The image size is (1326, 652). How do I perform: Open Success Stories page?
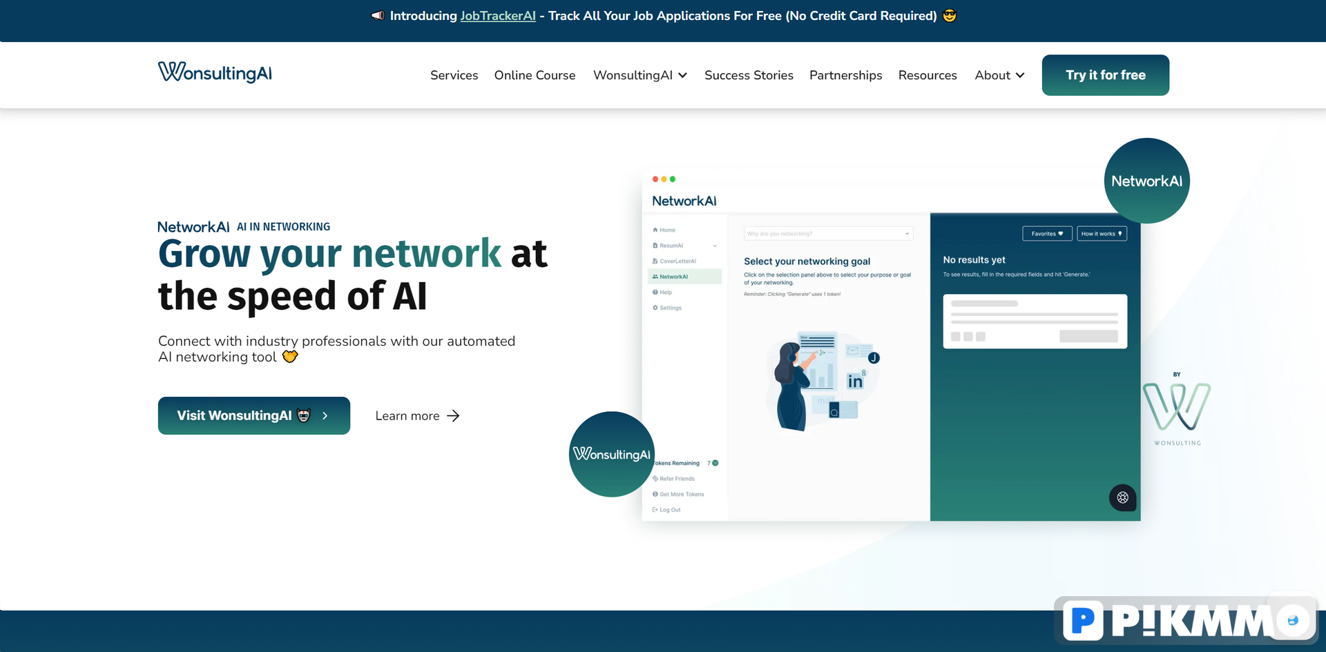(x=749, y=75)
